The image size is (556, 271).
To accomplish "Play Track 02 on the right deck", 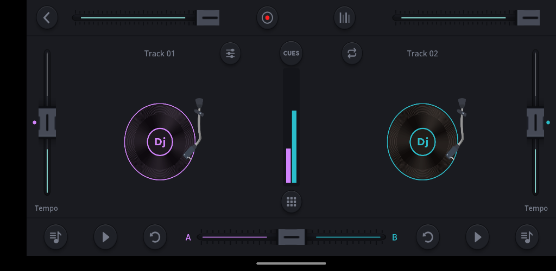I will [477, 237].
